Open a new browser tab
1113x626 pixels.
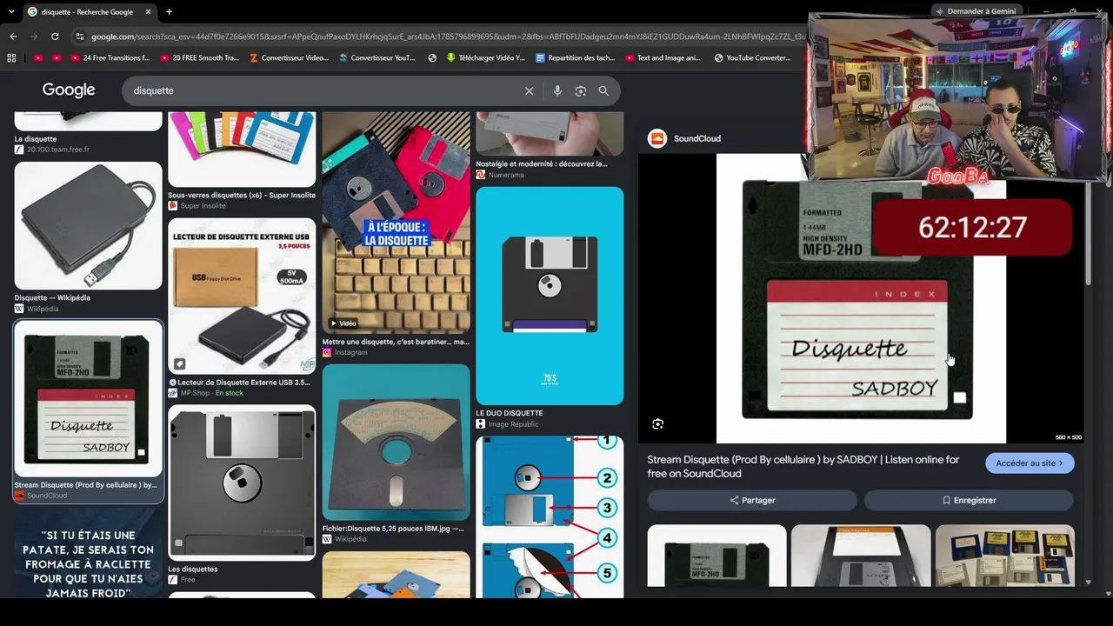click(169, 12)
